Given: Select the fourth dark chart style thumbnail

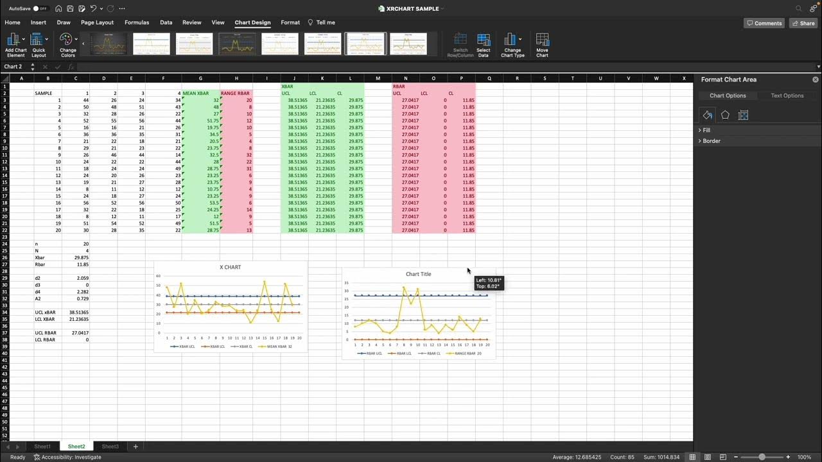Looking at the screenshot, I should click(x=237, y=44).
